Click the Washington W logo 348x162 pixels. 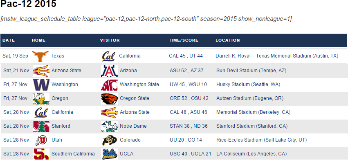[41, 84]
